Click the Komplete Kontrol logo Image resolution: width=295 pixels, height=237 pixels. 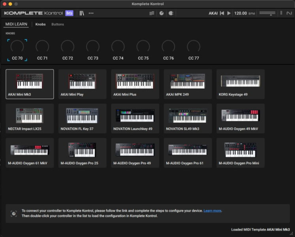click(x=33, y=13)
